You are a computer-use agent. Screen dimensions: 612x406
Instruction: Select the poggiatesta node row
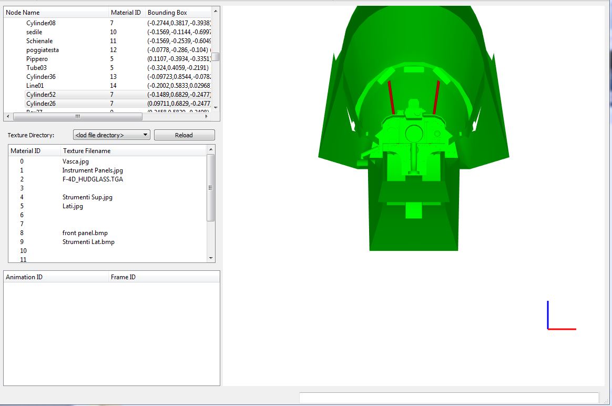point(108,50)
